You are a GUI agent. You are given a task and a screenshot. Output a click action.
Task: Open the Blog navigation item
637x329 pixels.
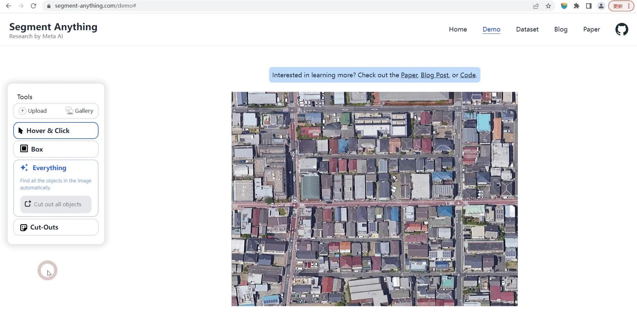(560, 30)
